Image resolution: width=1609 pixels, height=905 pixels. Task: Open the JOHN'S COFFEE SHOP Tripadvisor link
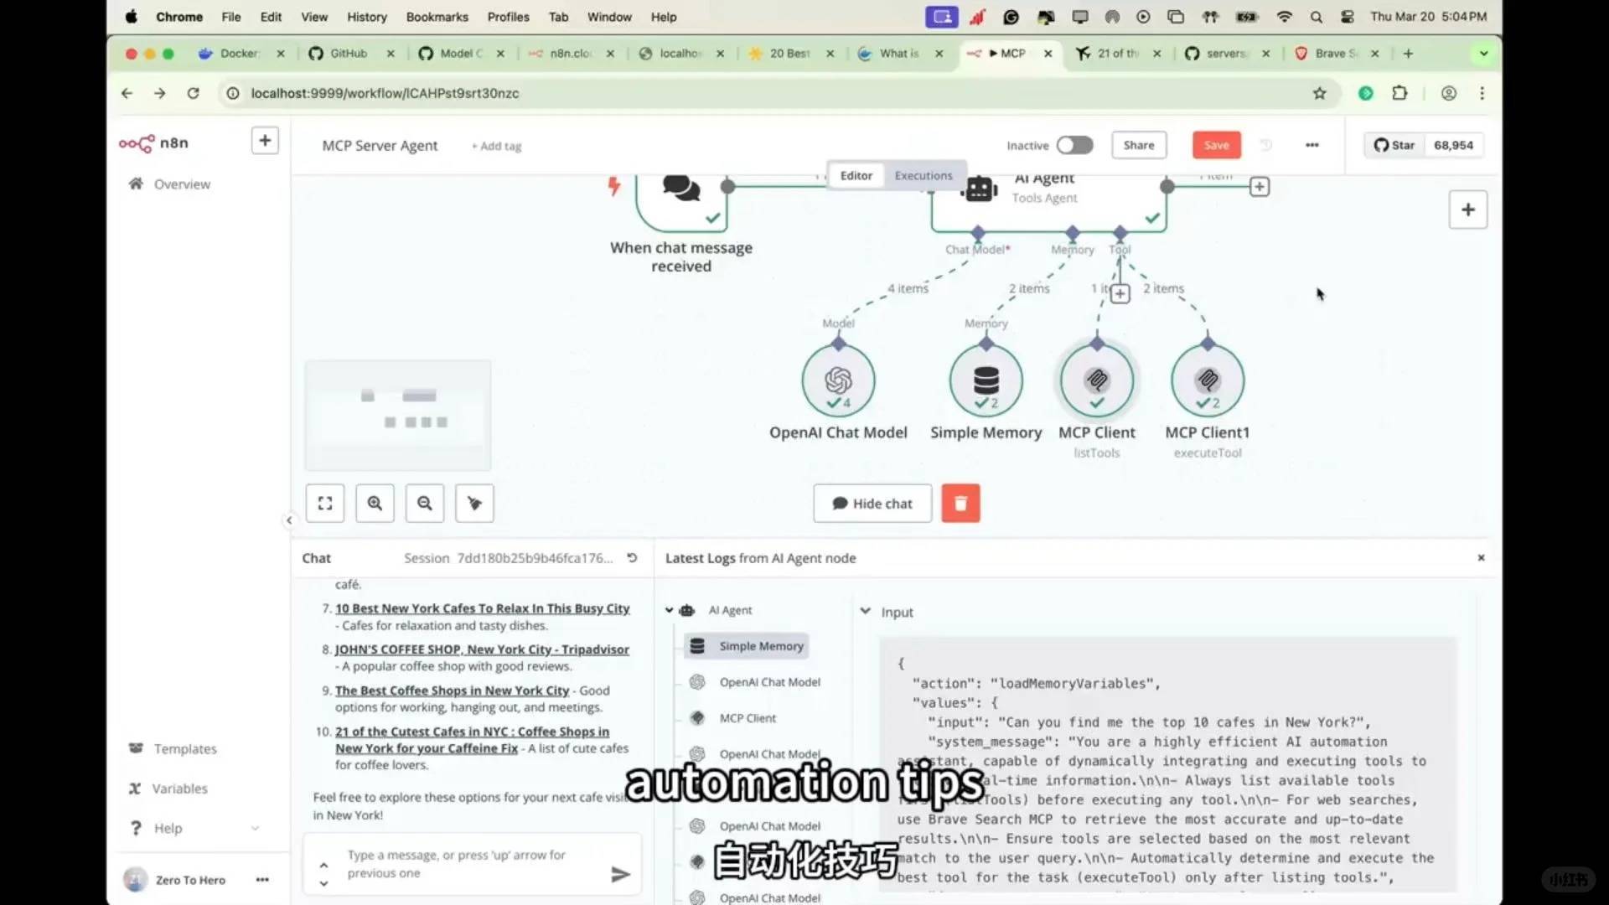[x=482, y=649]
